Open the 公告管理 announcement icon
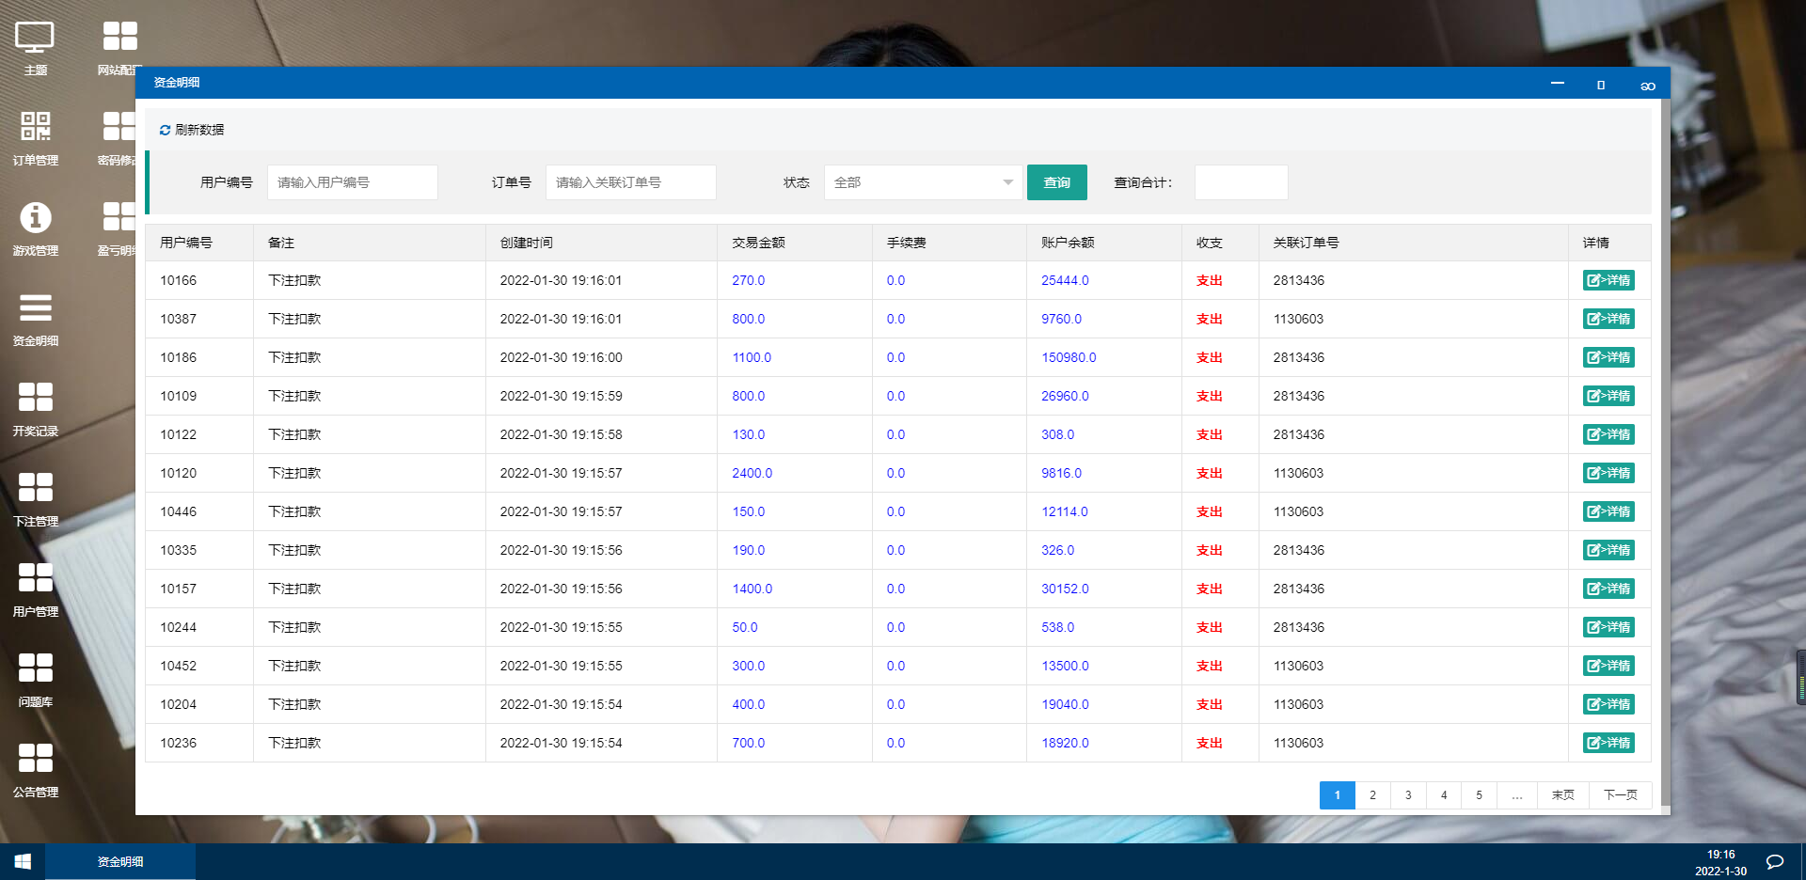Screen dimensions: 1806x880 (35, 759)
